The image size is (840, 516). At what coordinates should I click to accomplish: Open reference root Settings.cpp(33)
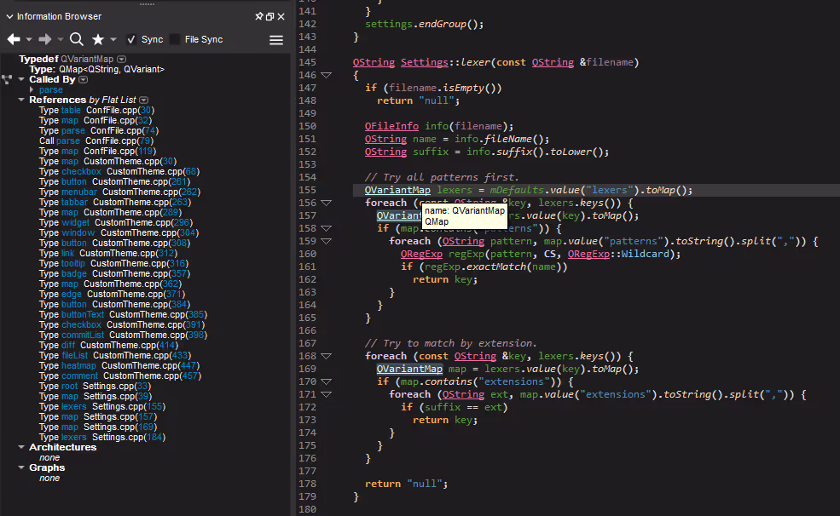click(95, 386)
